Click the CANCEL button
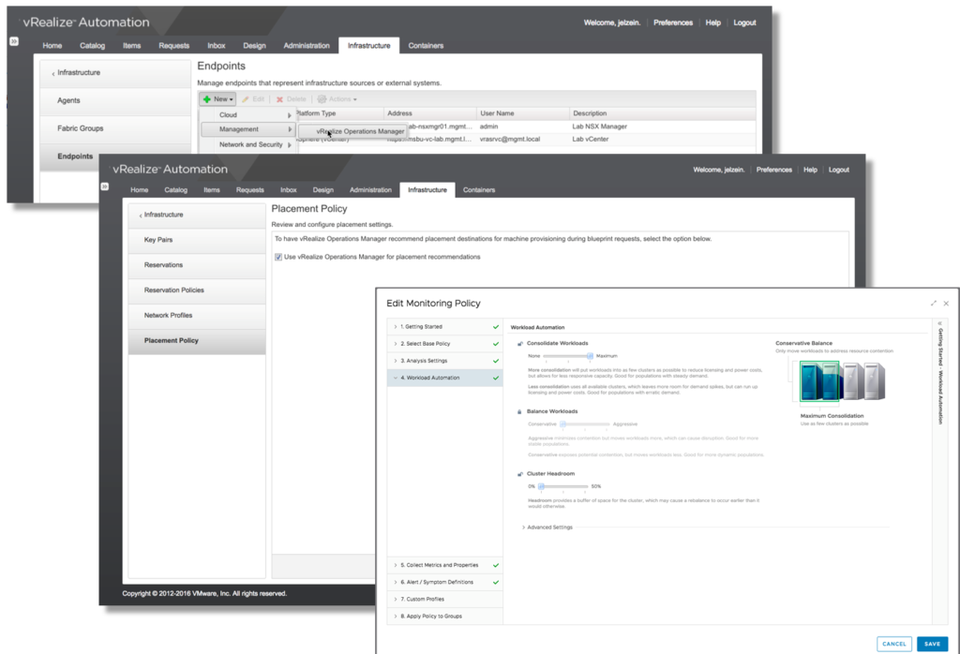This screenshot has height=654, width=960. [893, 644]
